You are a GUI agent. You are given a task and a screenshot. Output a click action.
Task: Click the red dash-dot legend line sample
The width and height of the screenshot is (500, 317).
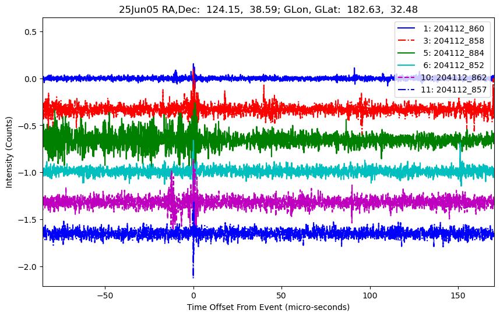click(x=407, y=41)
